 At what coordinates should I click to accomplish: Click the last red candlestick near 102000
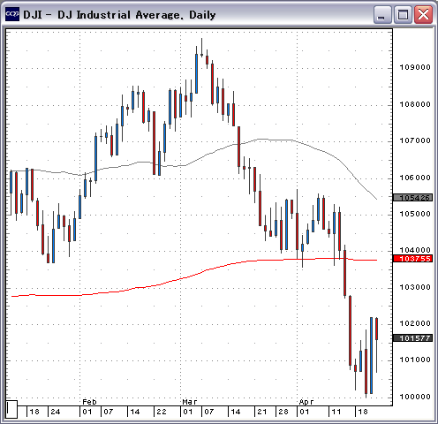pos(377,329)
